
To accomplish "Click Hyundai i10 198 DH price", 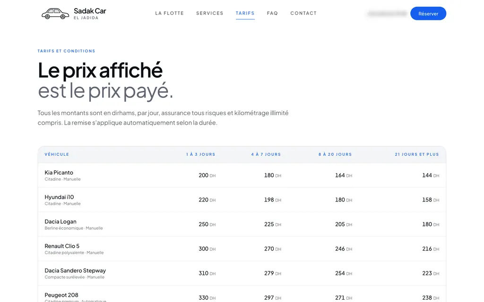I will 273,200.
